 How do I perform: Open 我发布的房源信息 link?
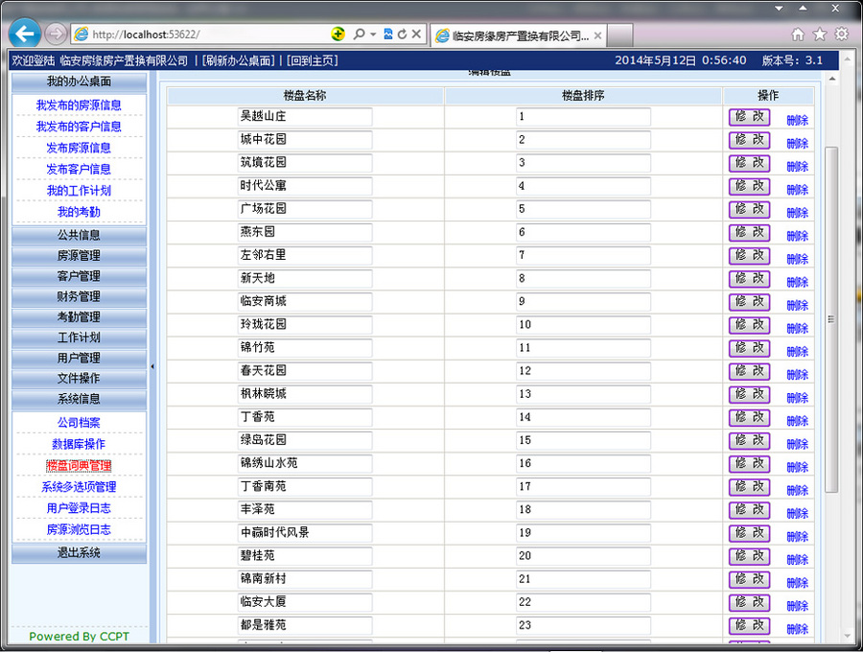(x=79, y=105)
